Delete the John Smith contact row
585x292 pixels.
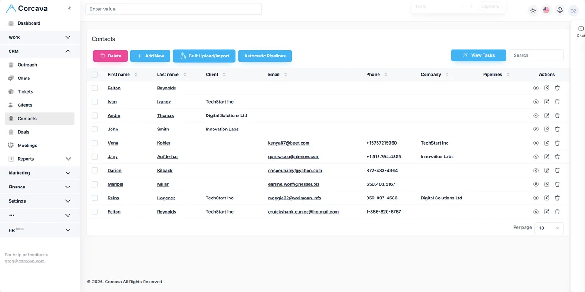[x=558, y=129]
